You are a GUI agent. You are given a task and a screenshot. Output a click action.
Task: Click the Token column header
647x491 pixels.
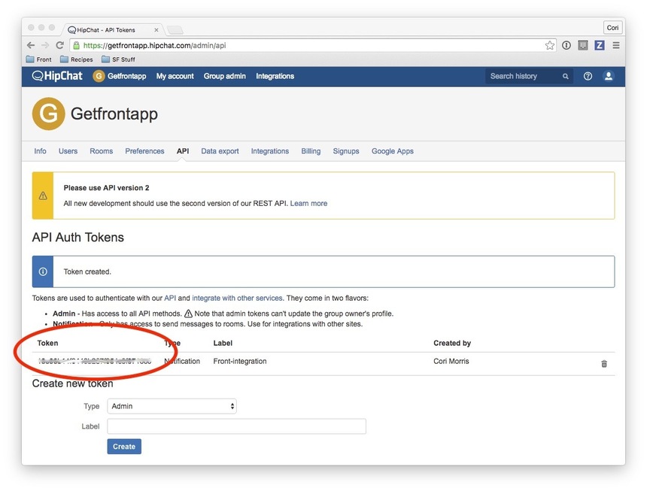coord(47,343)
